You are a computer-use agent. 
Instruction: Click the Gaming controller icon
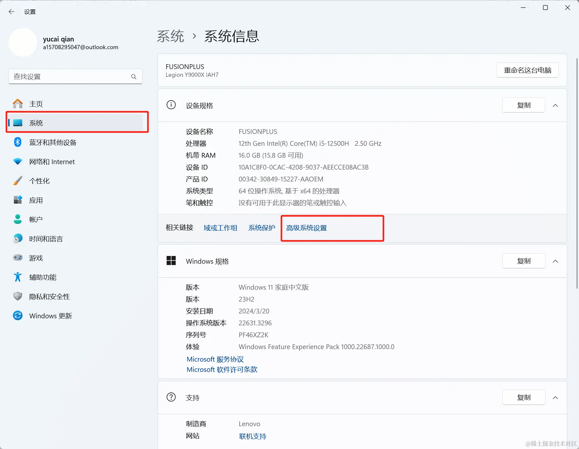pos(18,258)
